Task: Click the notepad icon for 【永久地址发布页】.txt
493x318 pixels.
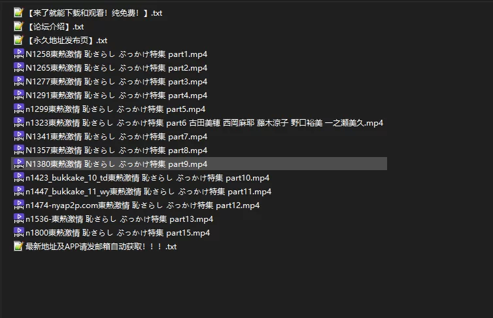Action: coord(18,41)
